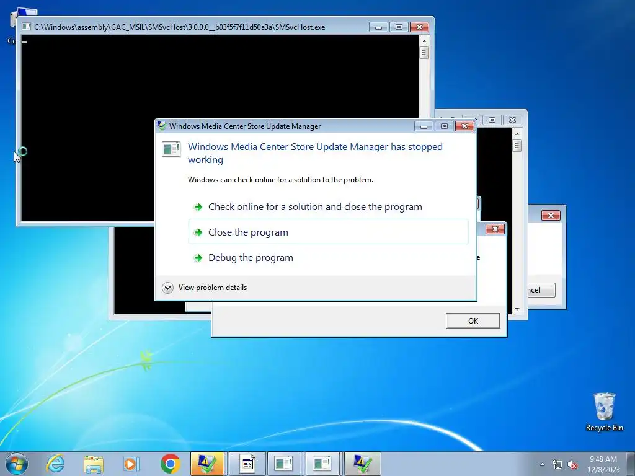The height and width of the screenshot is (476, 635).
Task: Click the program icon beside error heading
Action: (171, 149)
